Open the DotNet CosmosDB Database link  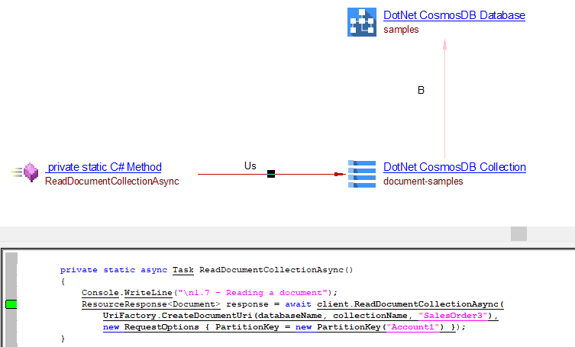click(x=454, y=15)
